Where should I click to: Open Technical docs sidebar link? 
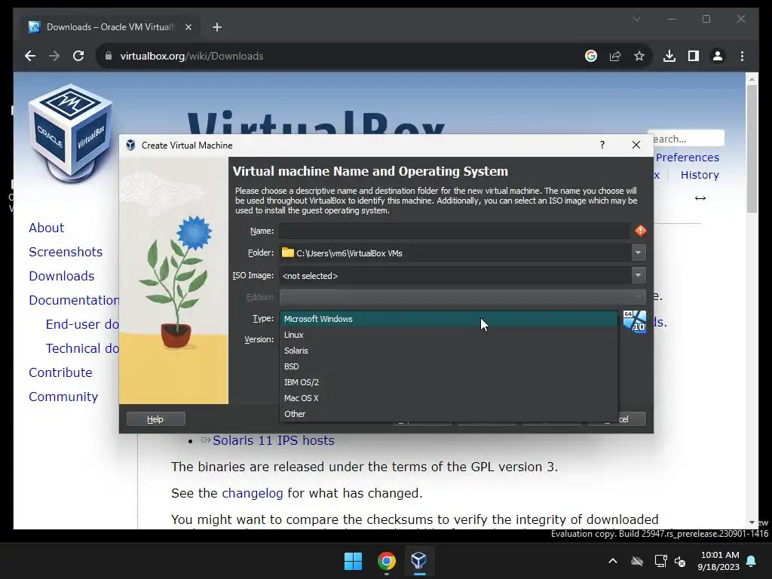82,348
